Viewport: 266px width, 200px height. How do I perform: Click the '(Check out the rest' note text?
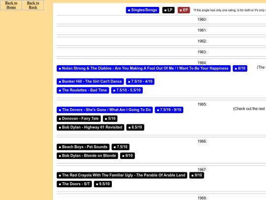pos(249,109)
